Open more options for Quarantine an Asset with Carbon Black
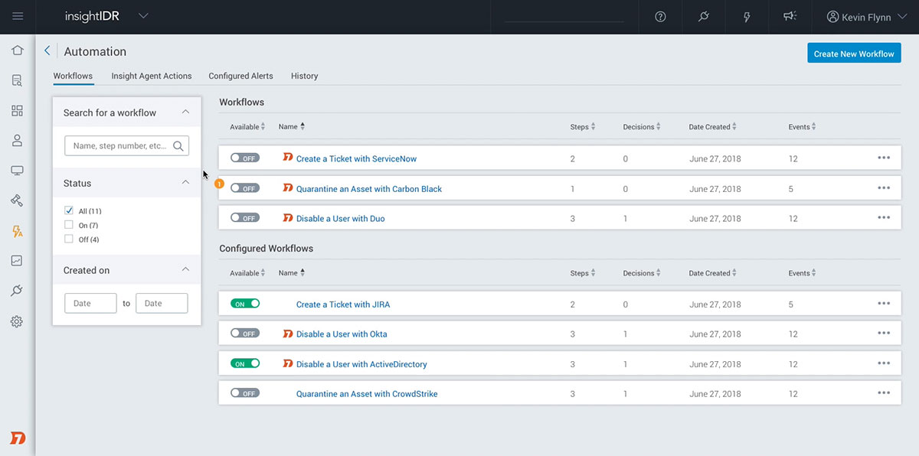The width and height of the screenshot is (919, 456). (884, 188)
